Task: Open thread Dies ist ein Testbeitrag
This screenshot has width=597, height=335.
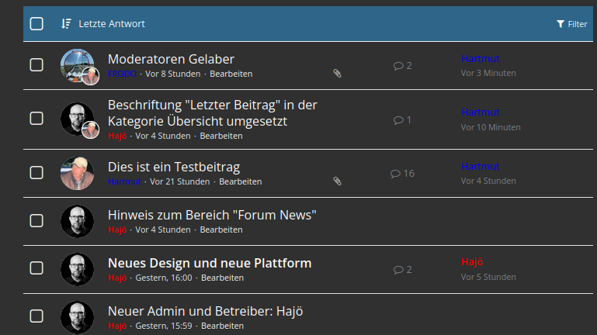Action: (174, 167)
